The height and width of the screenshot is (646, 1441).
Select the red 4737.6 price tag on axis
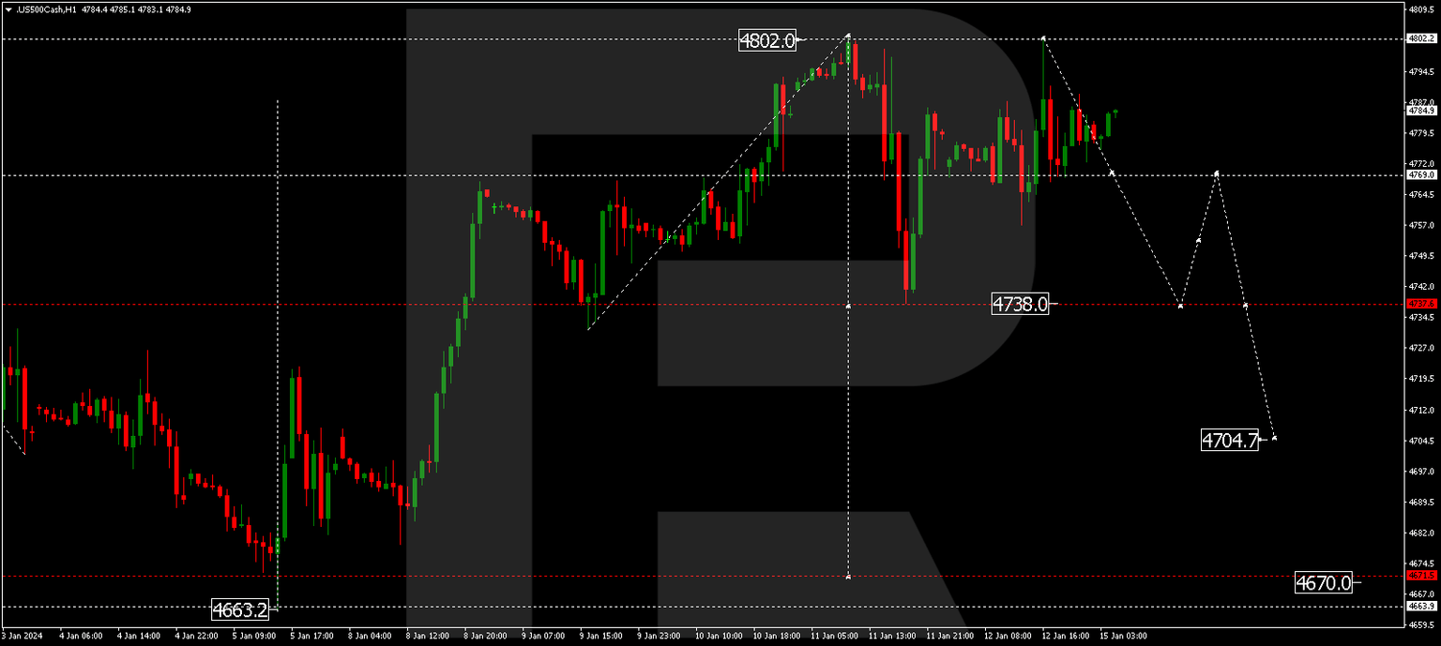1424,304
